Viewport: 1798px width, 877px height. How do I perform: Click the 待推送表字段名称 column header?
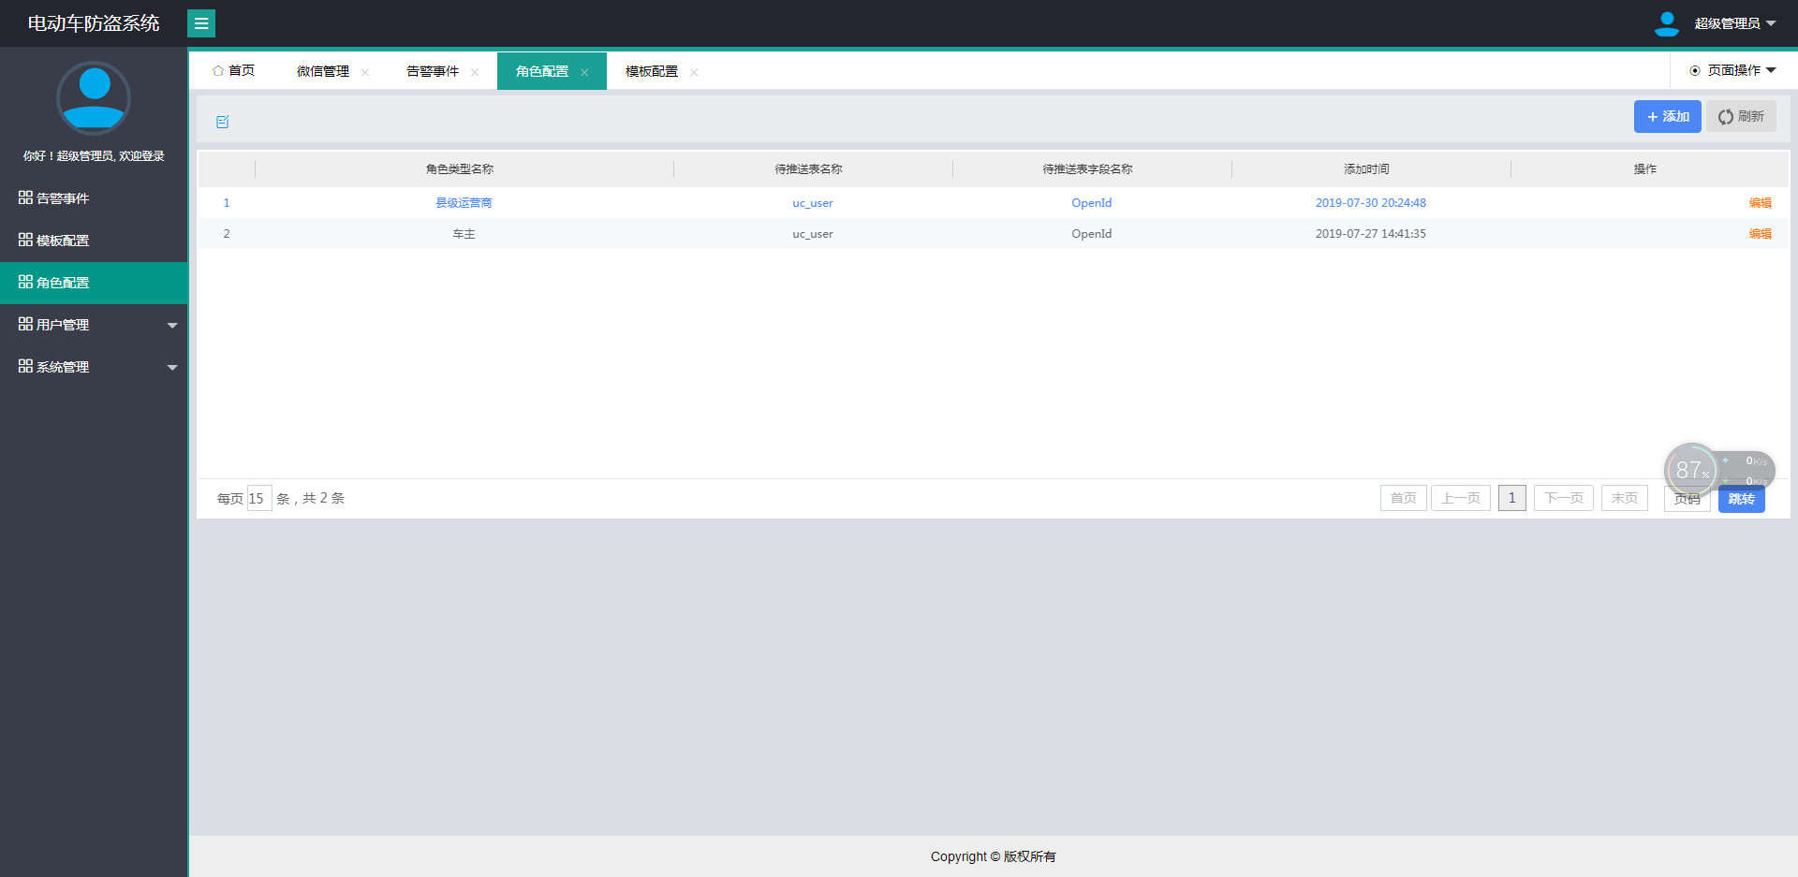(x=1088, y=169)
